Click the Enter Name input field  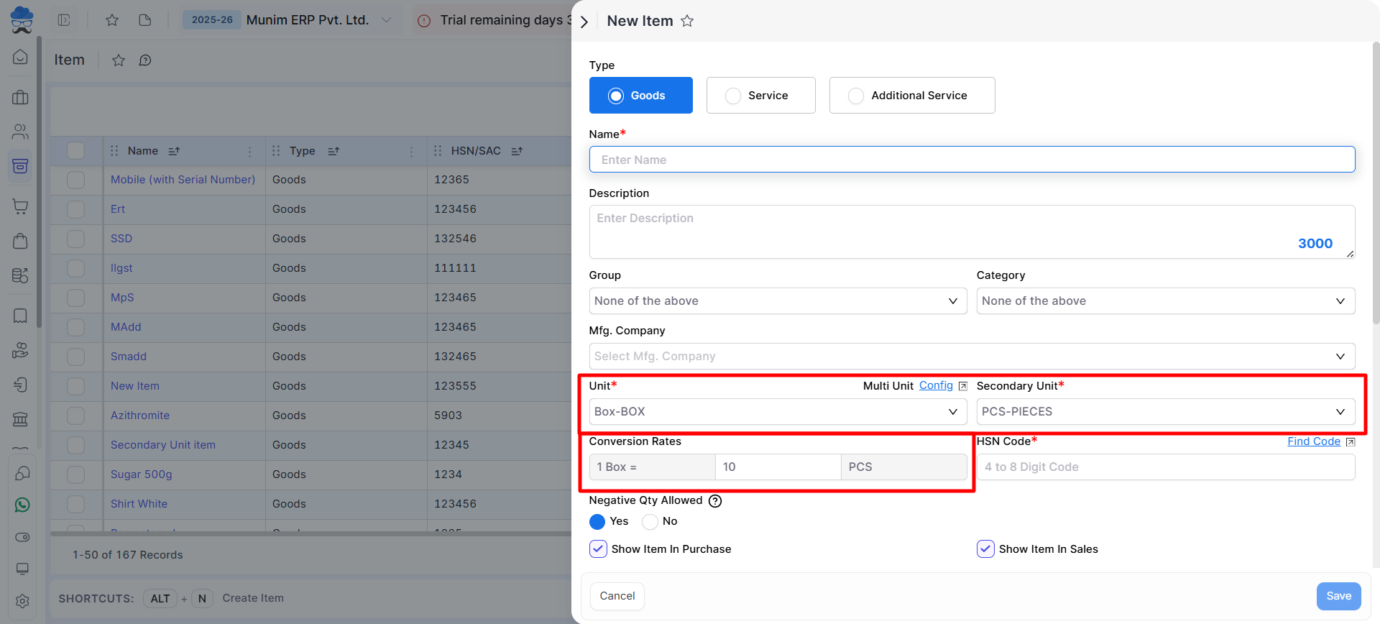click(x=971, y=160)
